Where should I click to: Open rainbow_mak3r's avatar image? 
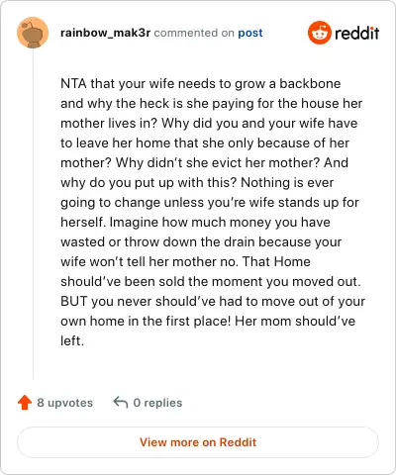pos(33,33)
